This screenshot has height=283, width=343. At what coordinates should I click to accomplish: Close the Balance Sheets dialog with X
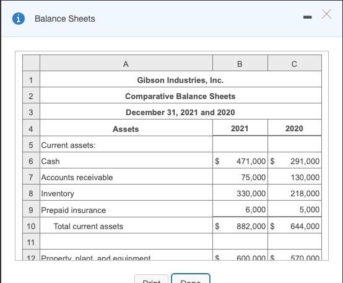(x=326, y=14)
